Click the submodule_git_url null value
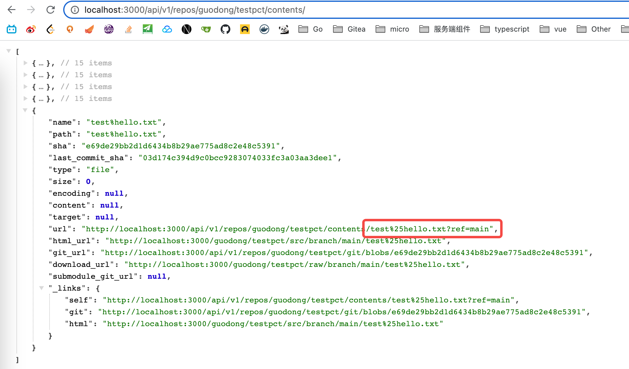 (157, 276)
